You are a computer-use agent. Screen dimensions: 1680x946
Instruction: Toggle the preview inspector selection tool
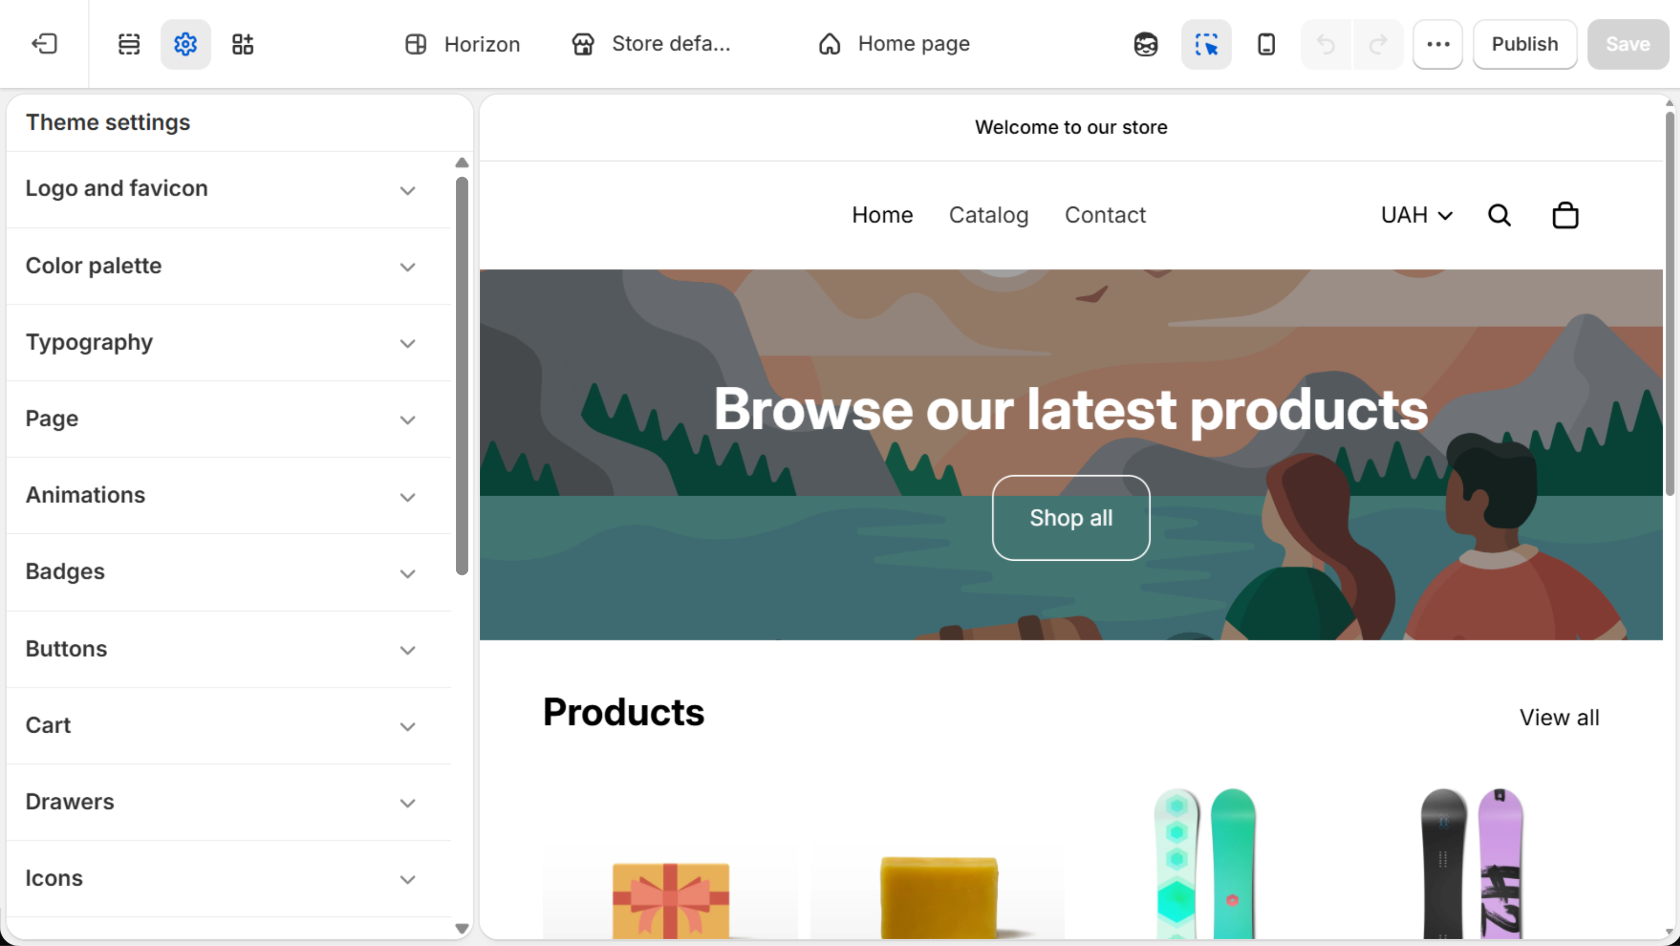click(1206, 44)
